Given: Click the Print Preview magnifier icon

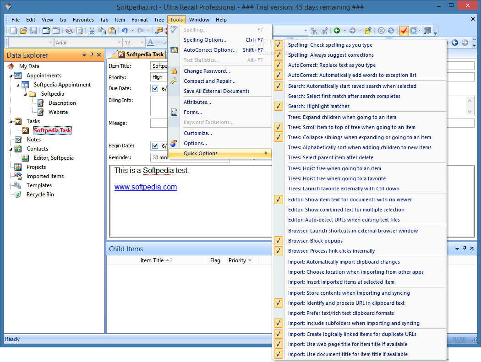Looking at the screenshot, I should (x=79, y=31).
